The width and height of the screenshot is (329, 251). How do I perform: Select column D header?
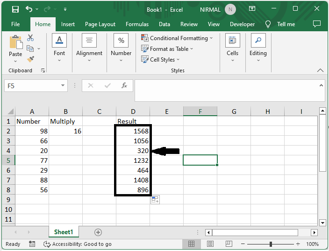(x=133, y=111)
